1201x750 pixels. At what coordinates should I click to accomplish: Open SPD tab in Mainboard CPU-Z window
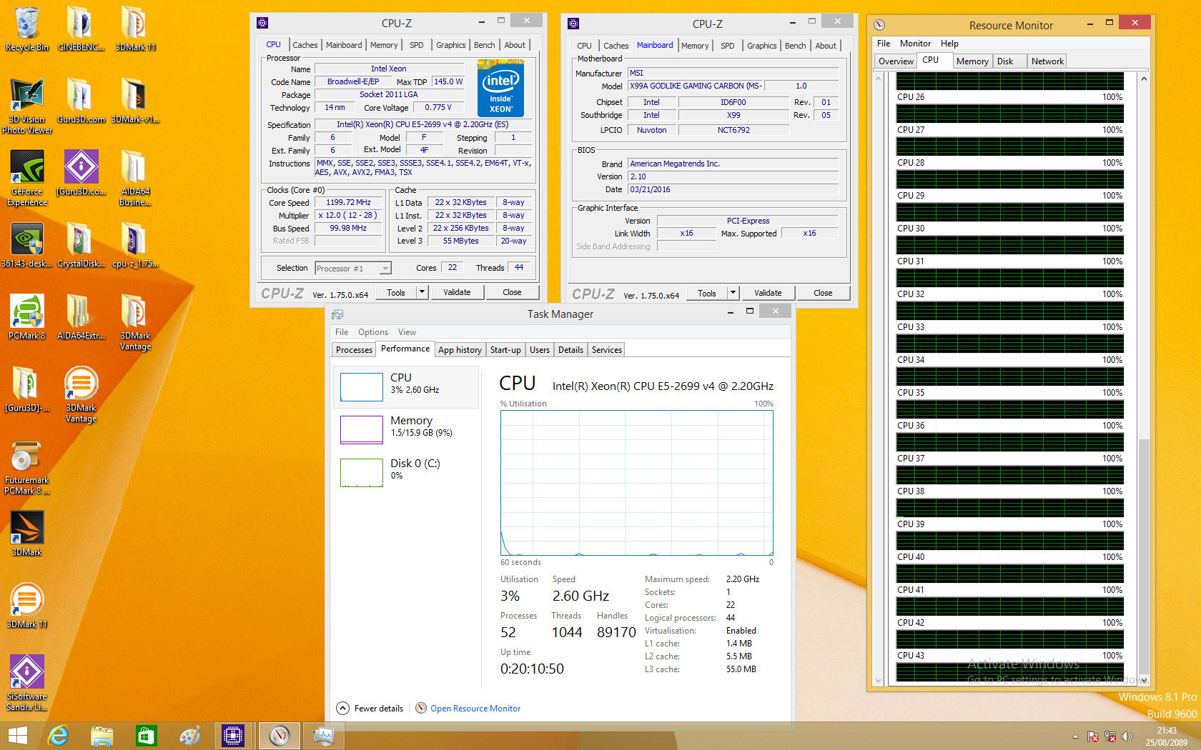coord(727,46)
